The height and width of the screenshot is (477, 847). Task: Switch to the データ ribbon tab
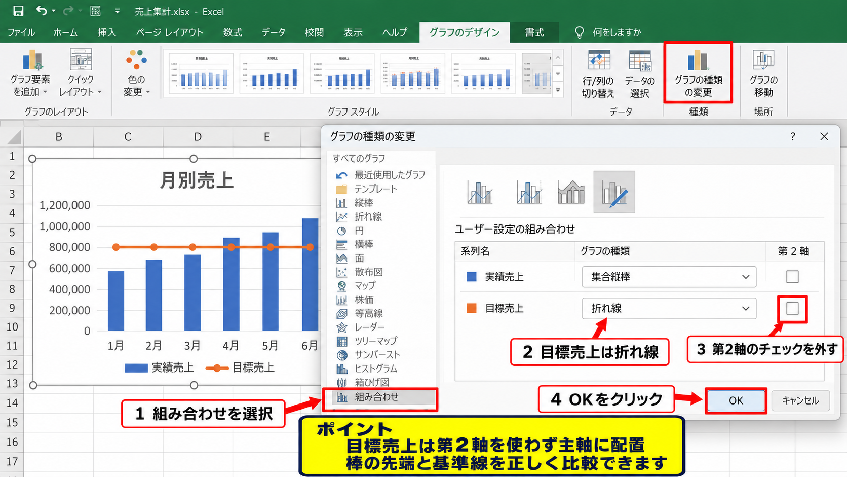coord(274,32)
